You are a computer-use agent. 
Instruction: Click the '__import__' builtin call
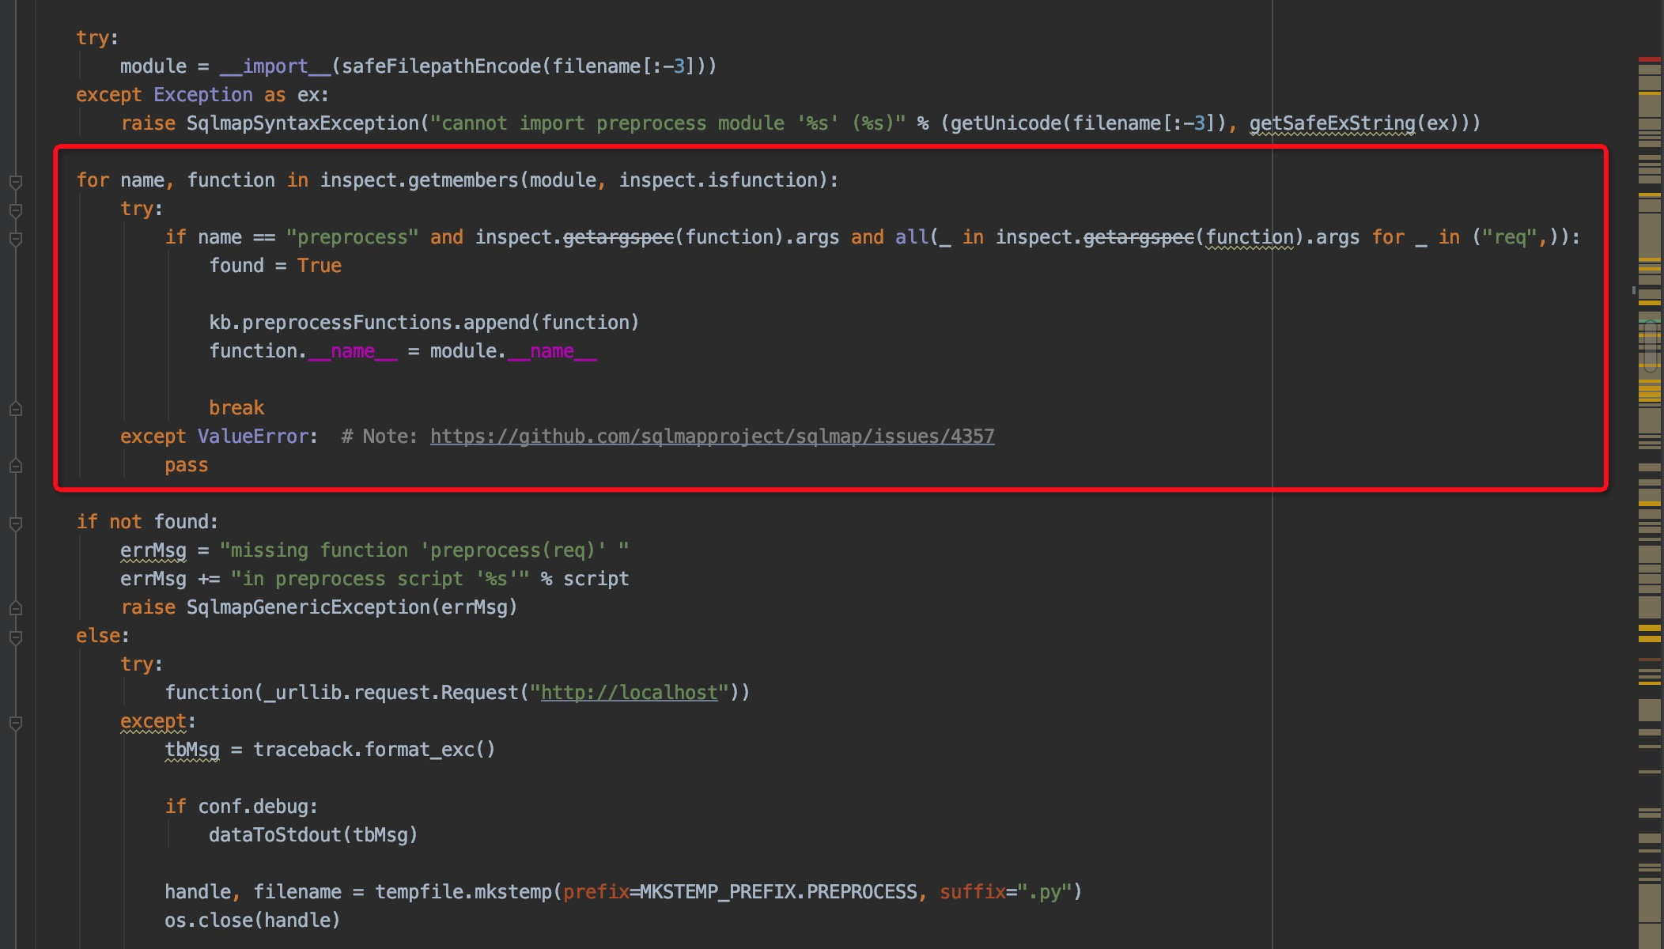275,66
